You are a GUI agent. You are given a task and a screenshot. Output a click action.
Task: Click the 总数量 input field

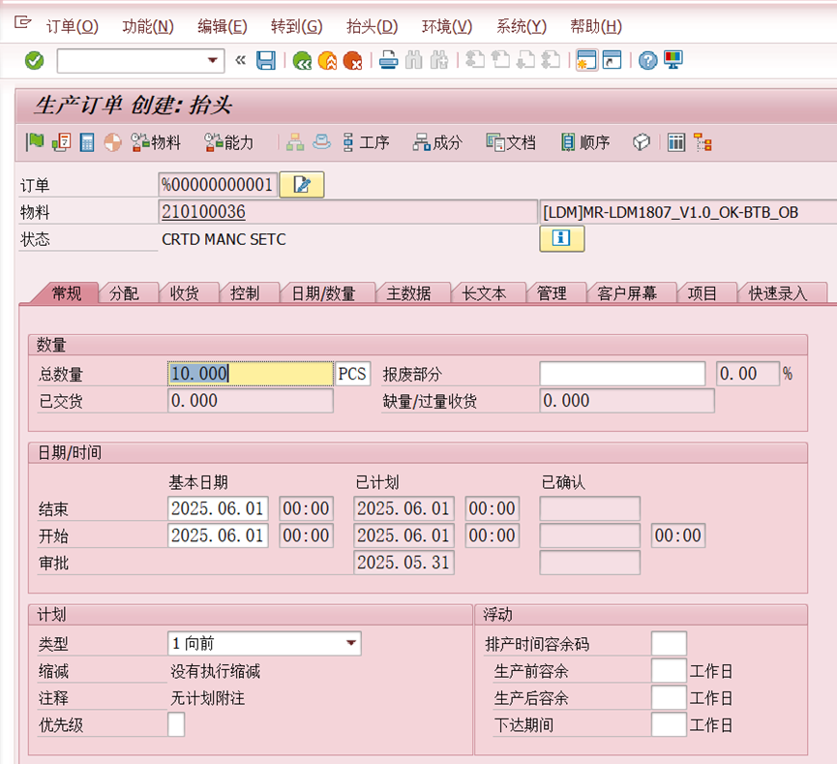pos(251,374)
